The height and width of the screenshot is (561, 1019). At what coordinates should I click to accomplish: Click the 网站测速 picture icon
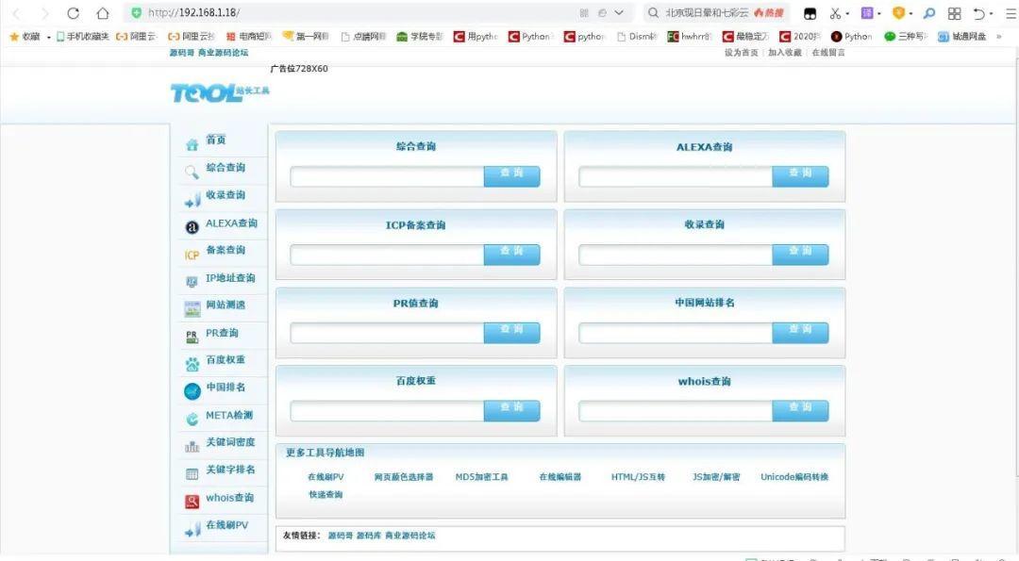[192, 309]
